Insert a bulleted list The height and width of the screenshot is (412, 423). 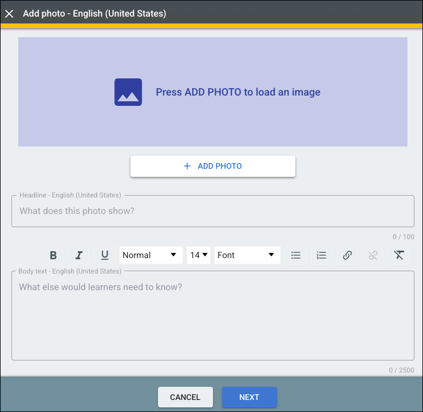tap(296, 255)
